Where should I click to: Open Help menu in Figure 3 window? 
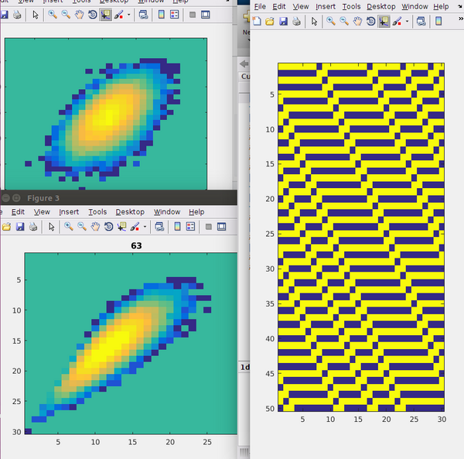coord(196,212)
